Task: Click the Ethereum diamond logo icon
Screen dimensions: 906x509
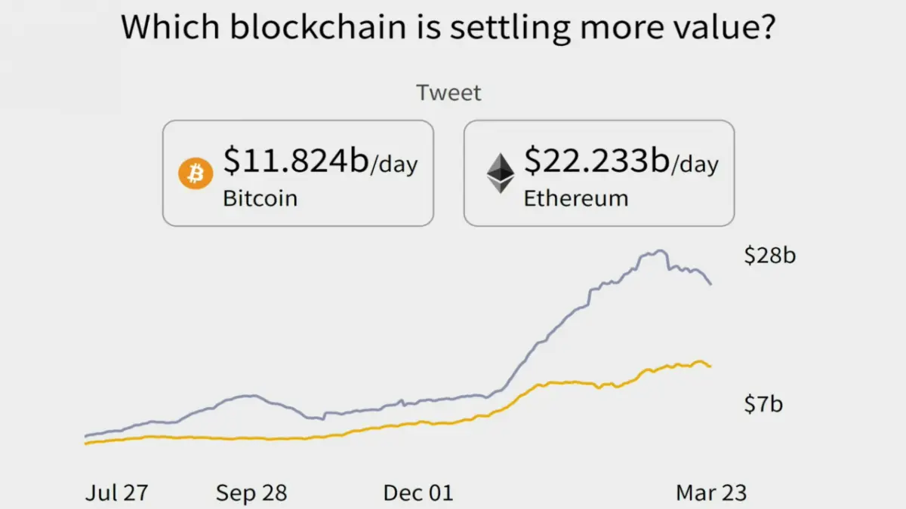Action: (x=500, y=174)
